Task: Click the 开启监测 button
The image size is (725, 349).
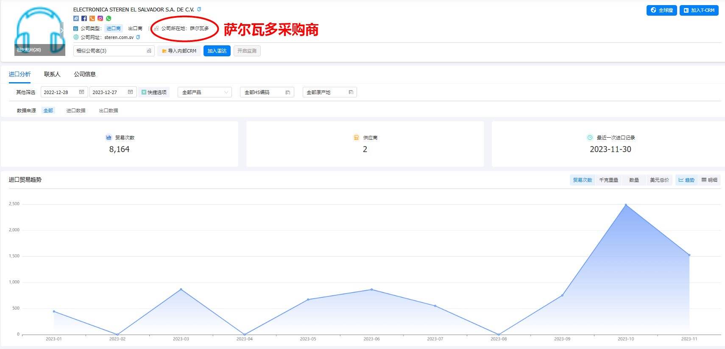Action: [247, 51]
